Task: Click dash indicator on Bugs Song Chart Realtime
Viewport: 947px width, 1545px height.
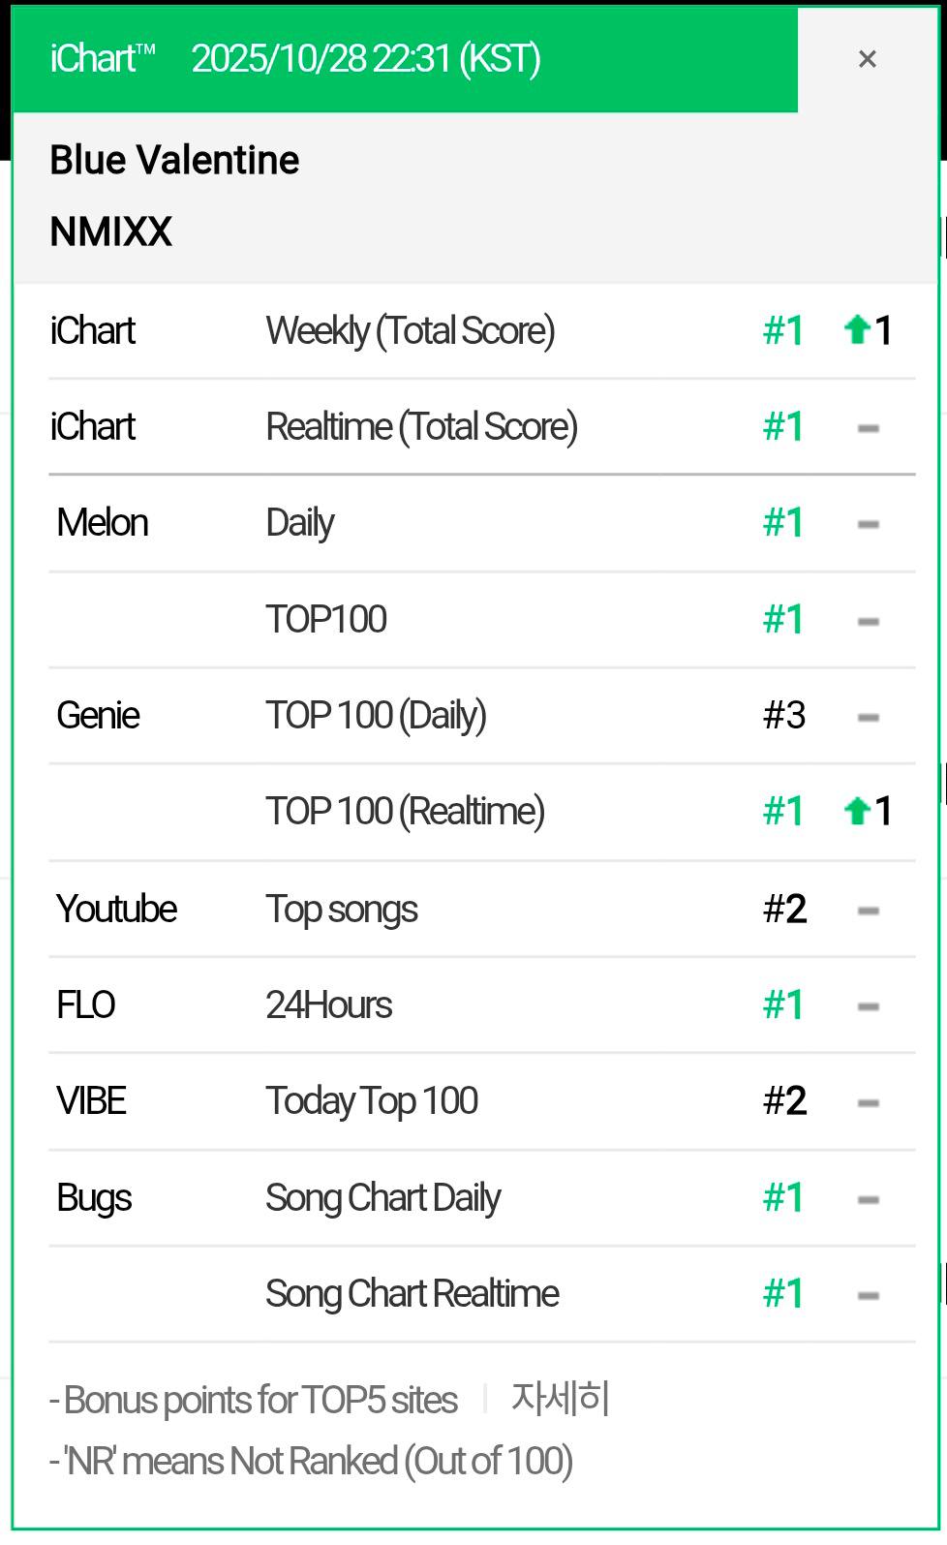Action: tap(869, 1295)
